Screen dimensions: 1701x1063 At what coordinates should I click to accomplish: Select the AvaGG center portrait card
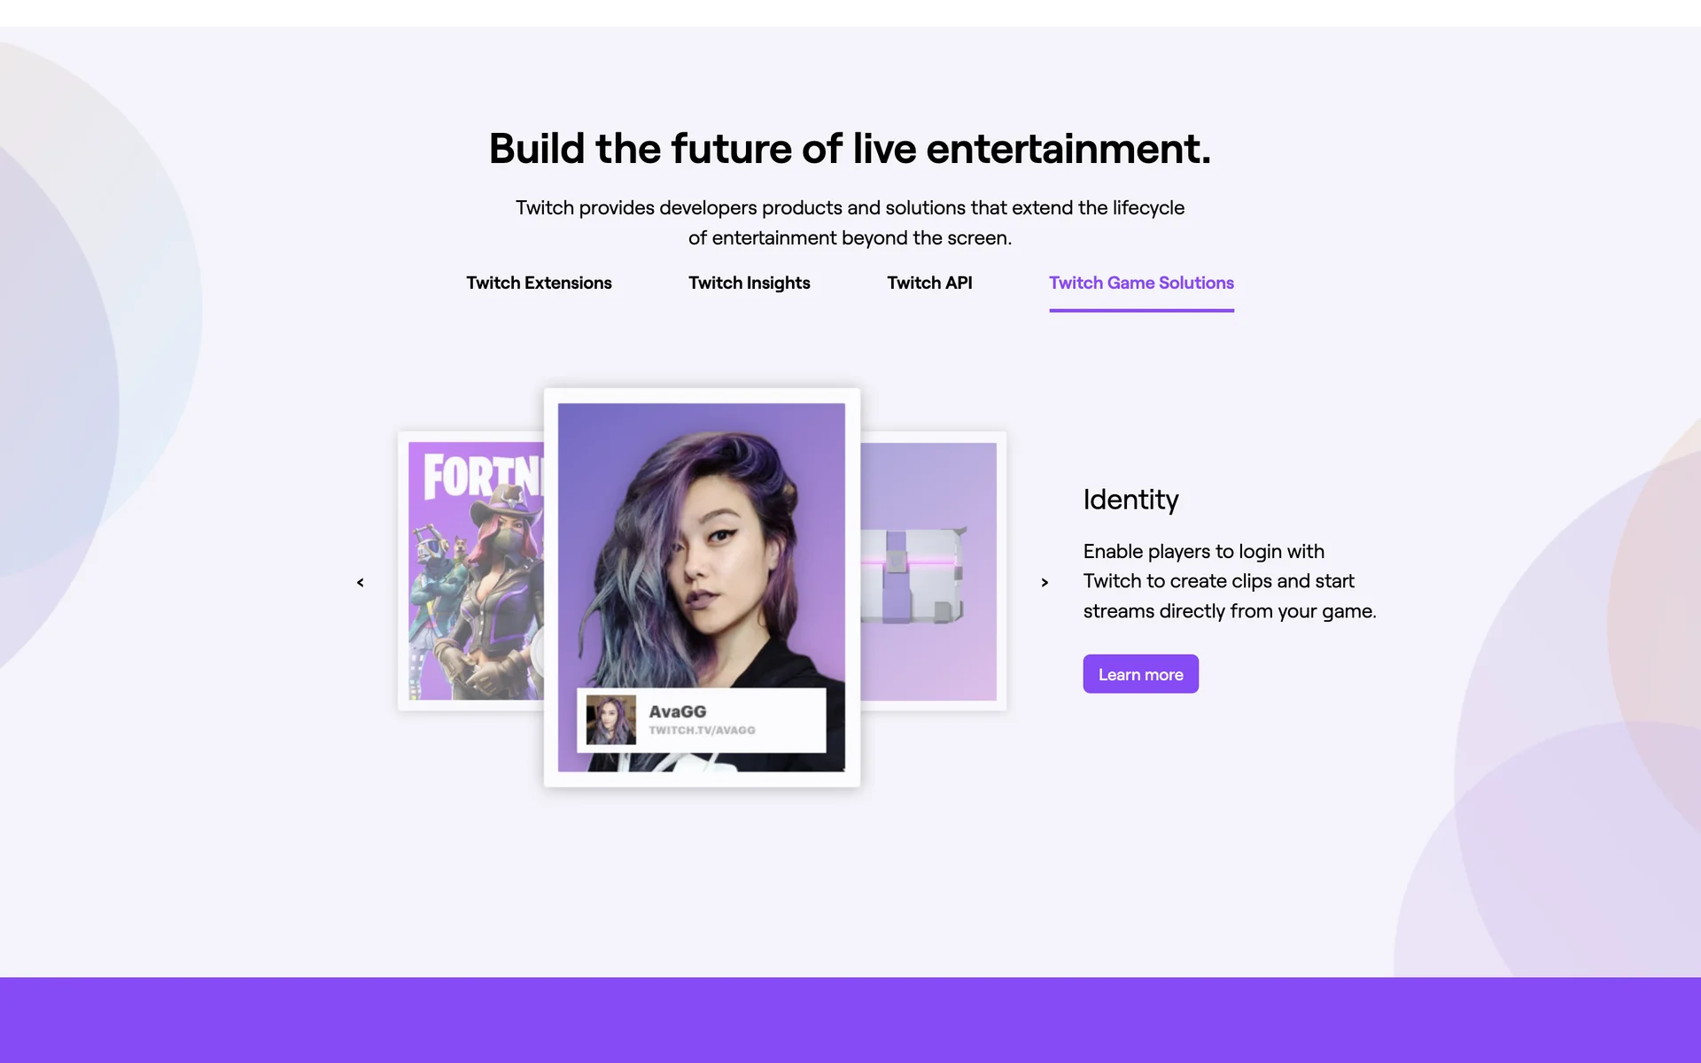coord(702,587)
